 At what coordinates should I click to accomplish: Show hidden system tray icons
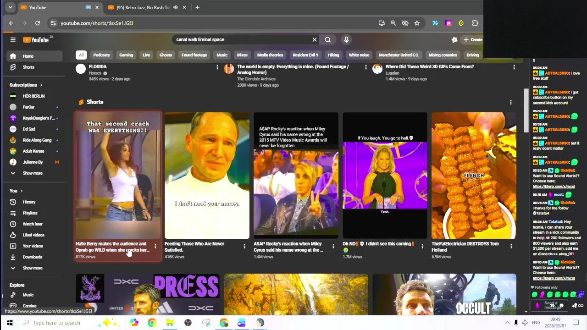(x=507, y=323)
